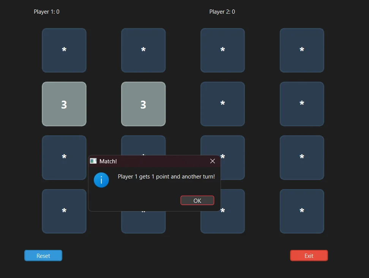The width and height of the screenshot is (369, 278).
Task: Flip the third card in the second row
Action: [222, 104]
